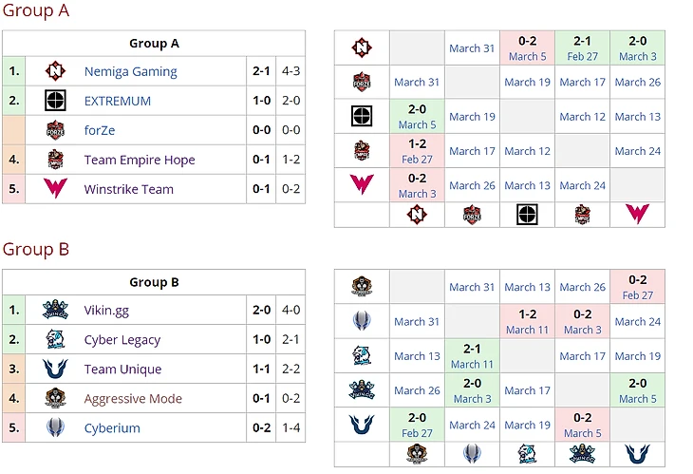Open the Nemiga Gaming team link

(130, 71)
